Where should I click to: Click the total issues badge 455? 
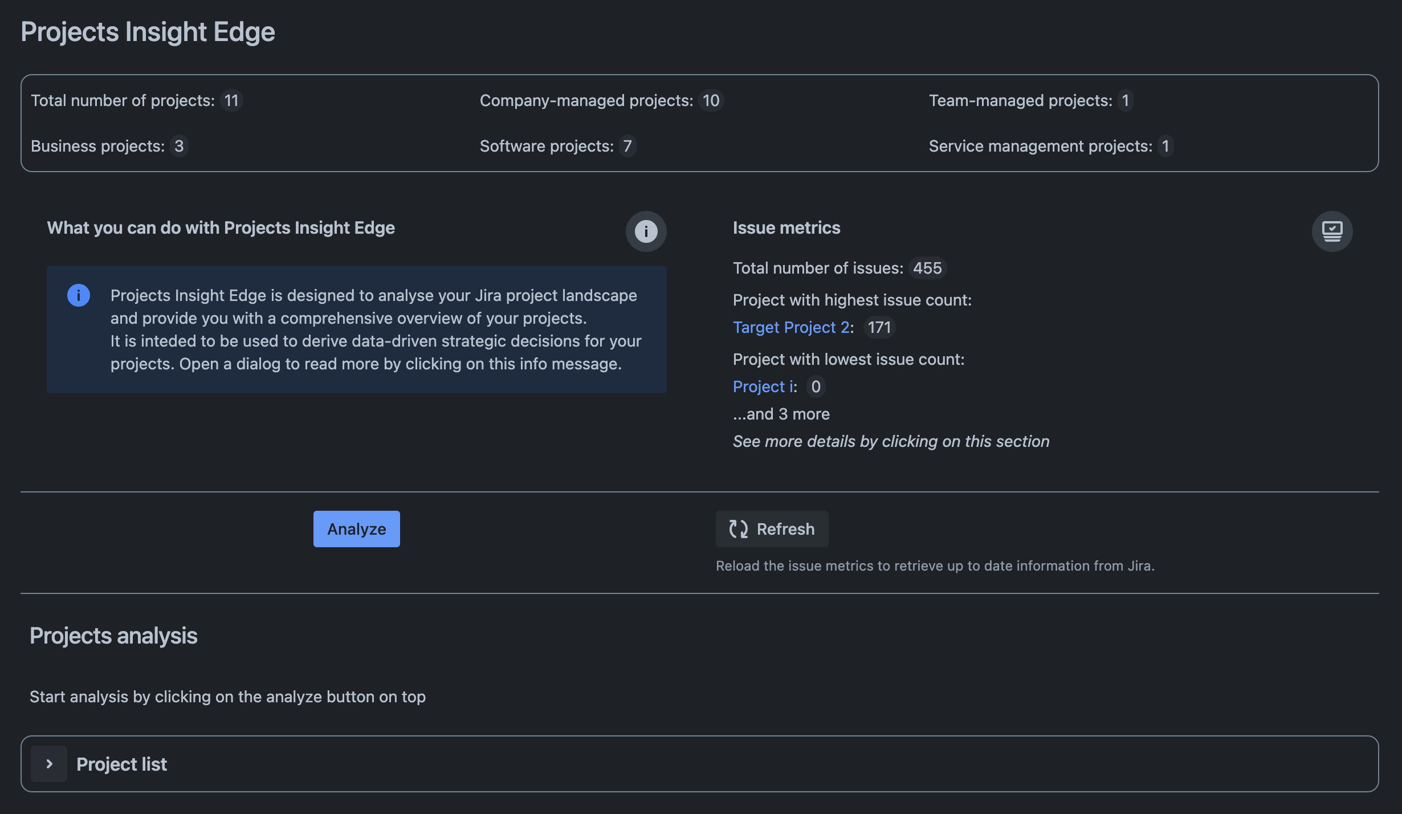click(927, 268)
